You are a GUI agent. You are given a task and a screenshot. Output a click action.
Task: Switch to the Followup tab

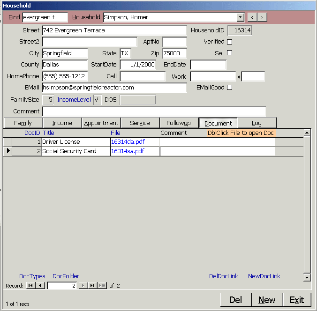pos(179,123)
